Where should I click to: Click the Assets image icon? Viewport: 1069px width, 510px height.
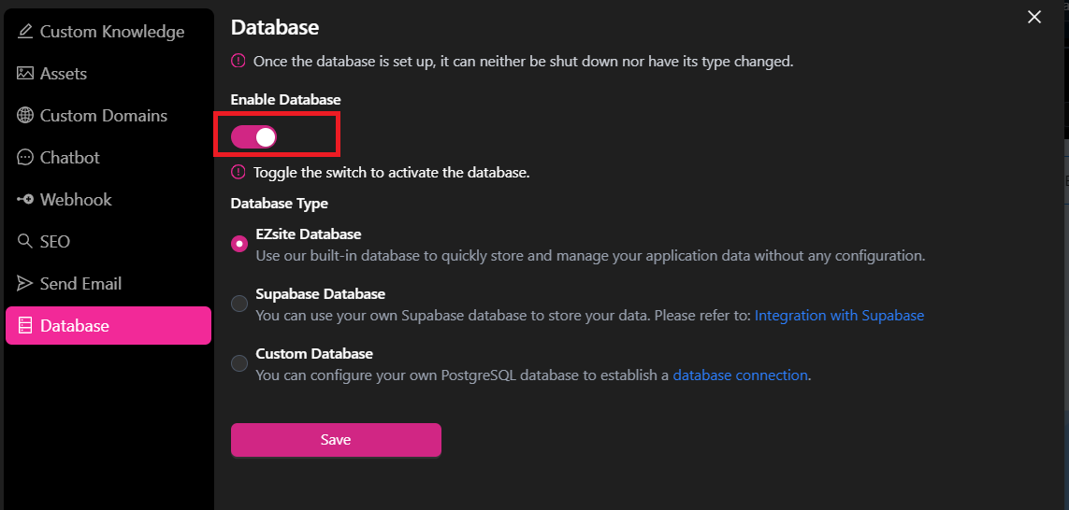[x=25, y=74]
